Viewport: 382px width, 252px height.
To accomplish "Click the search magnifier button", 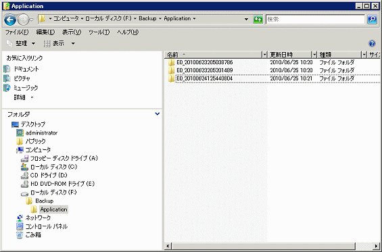I will 373,19.
